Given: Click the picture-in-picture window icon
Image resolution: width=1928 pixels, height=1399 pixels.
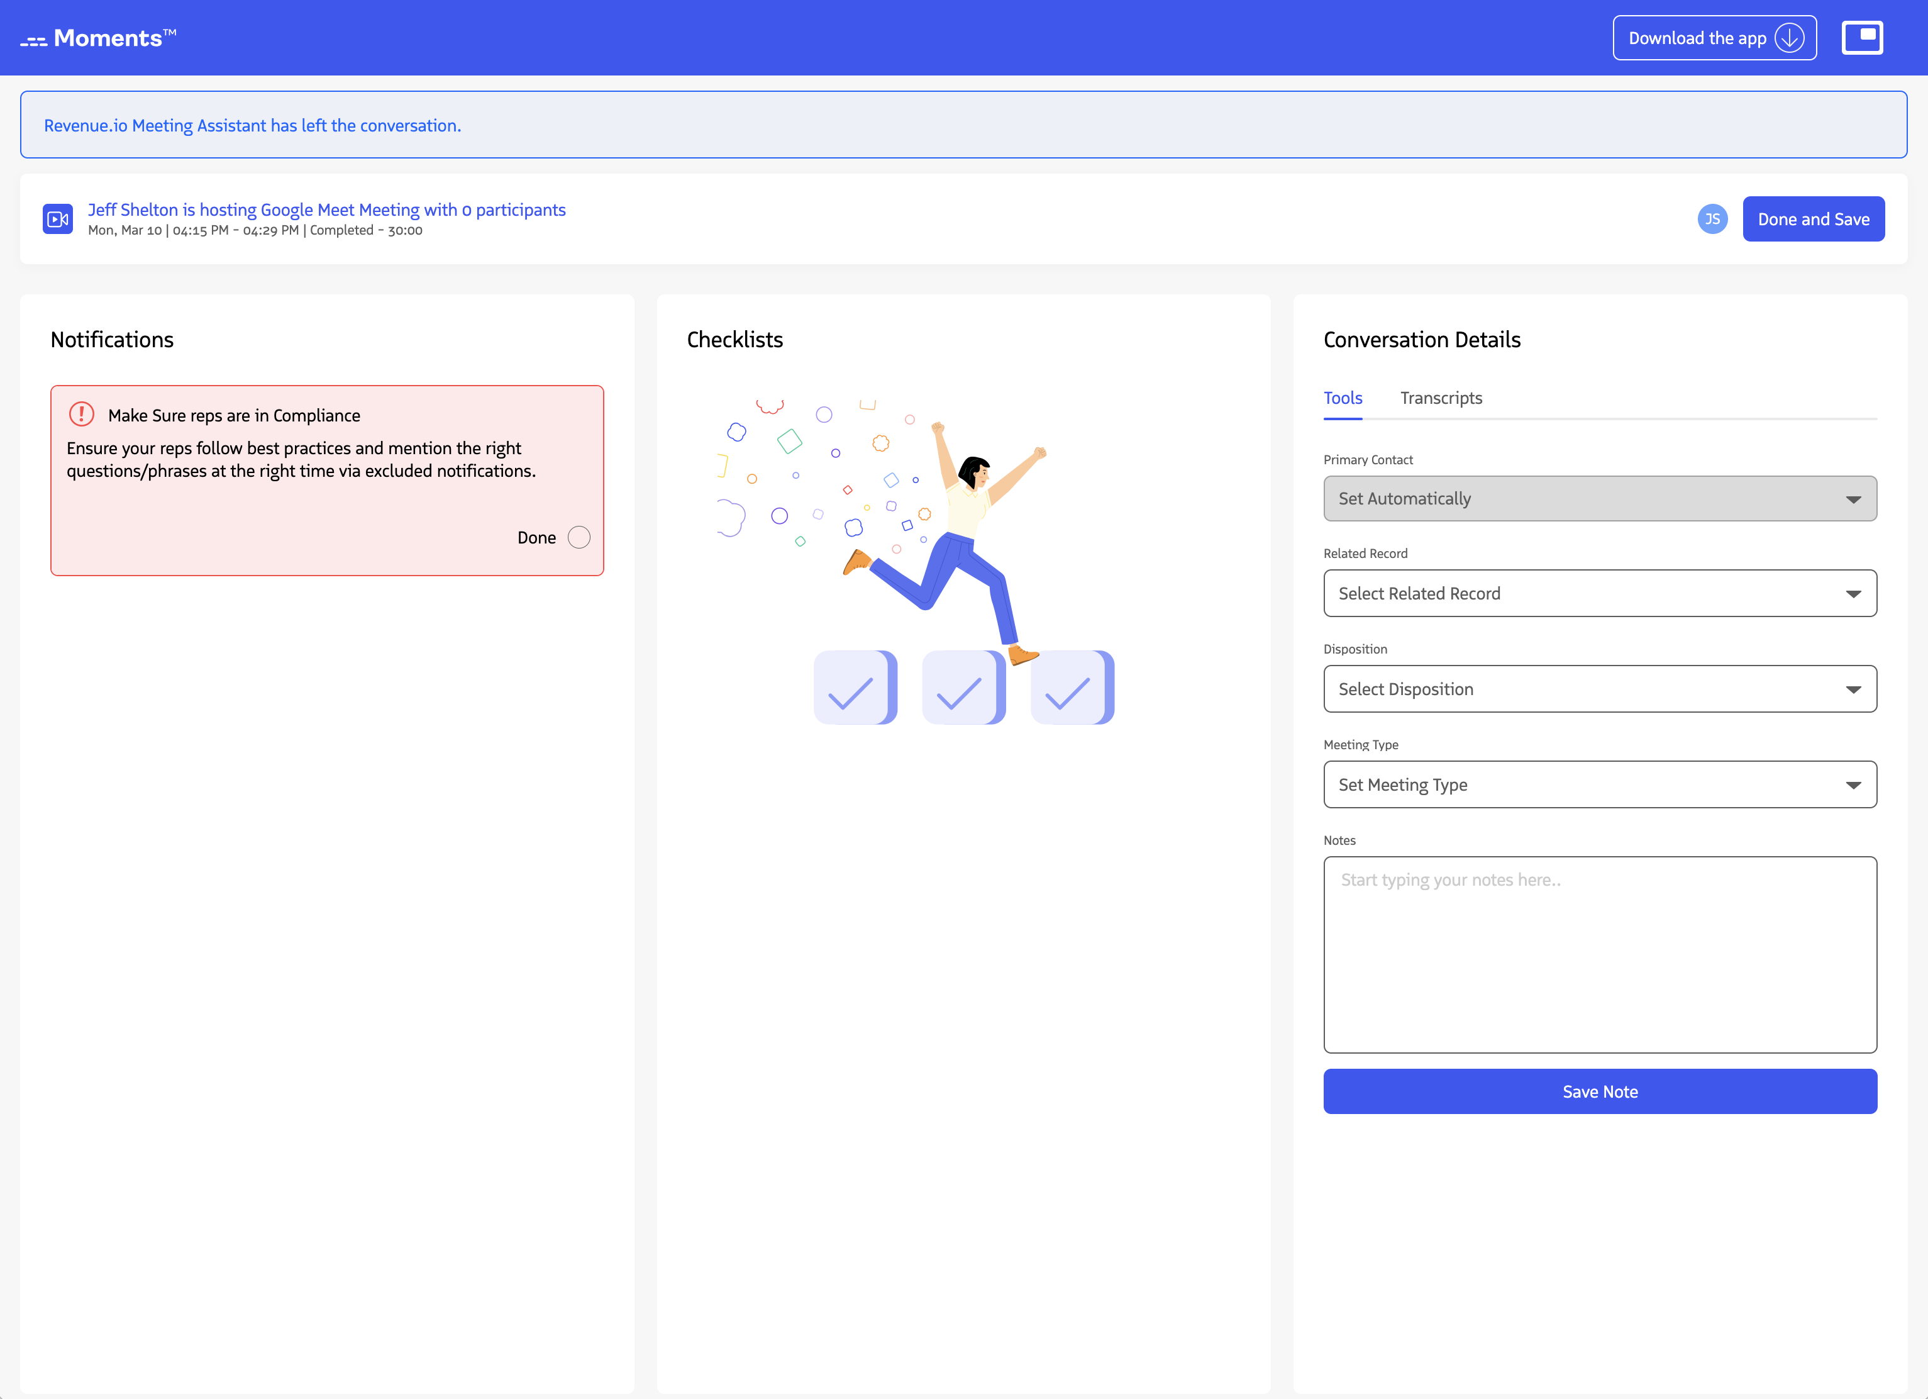Looking at the screenshot, I should pos(1862,37).
